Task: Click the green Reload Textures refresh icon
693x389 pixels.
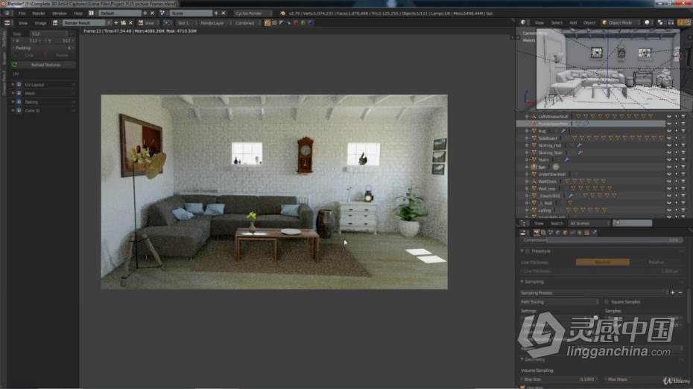Action: (x=15, y=65)
